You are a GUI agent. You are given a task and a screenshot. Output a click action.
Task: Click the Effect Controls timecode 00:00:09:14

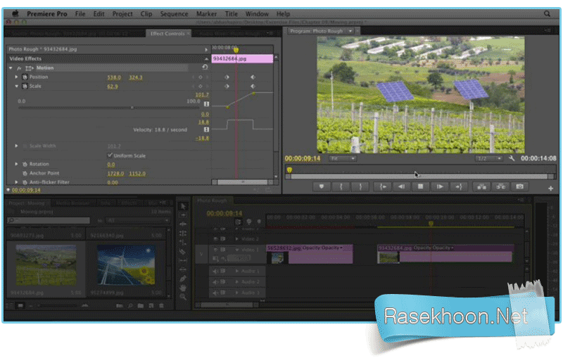pos(26,190)
